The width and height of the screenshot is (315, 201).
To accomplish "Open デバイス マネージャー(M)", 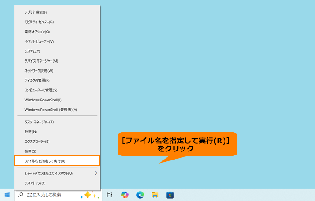I will 57,61.
